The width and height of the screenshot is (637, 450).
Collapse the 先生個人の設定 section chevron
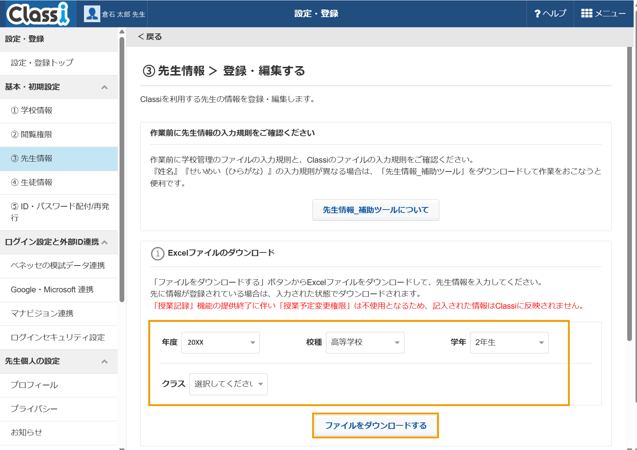coord(105,361)
